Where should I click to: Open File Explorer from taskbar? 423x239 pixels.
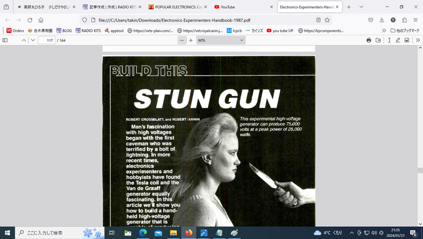click(x=173, y=233)
